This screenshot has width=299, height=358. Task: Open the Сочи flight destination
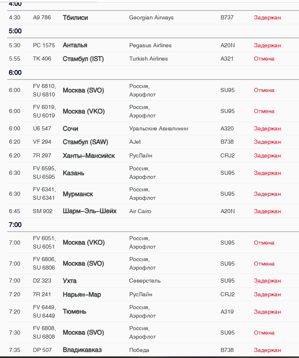(x=70, y=129)
